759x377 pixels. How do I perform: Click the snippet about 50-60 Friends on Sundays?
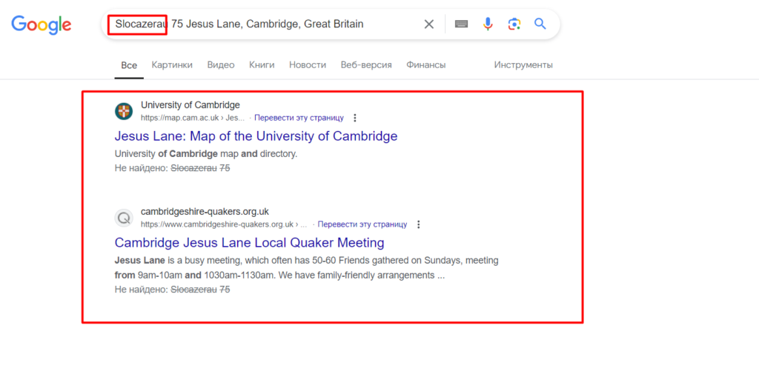306,268
